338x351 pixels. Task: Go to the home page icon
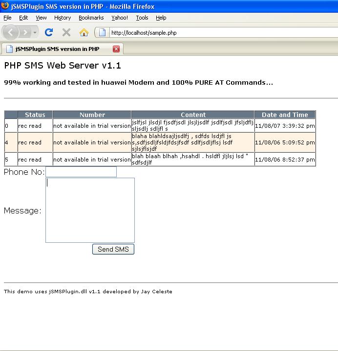[84, 33]
